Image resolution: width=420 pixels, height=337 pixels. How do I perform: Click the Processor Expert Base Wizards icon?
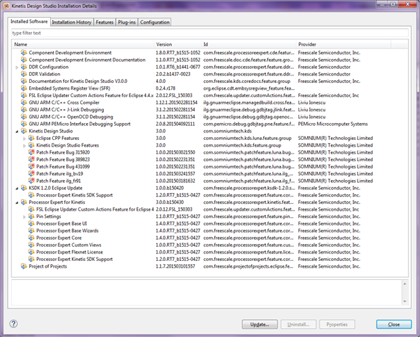tap(31, 230)
